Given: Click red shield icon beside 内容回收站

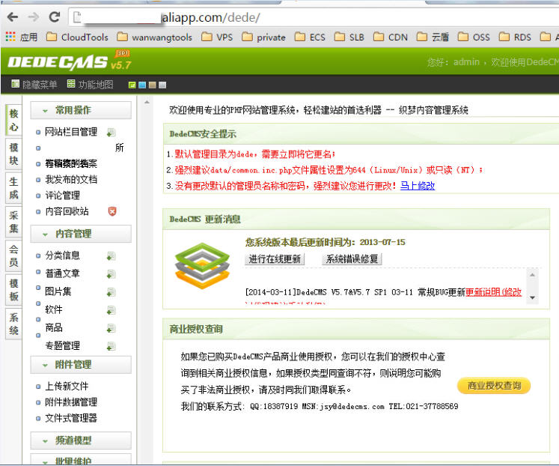Looking at the screenshot, I should click(112, 211).
